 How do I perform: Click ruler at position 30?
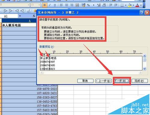click(x=81, y=52)
